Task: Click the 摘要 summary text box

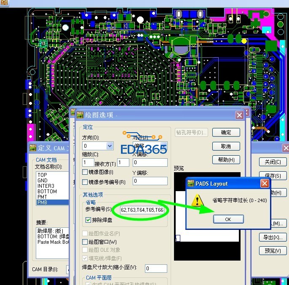Action: coord(53,243)
